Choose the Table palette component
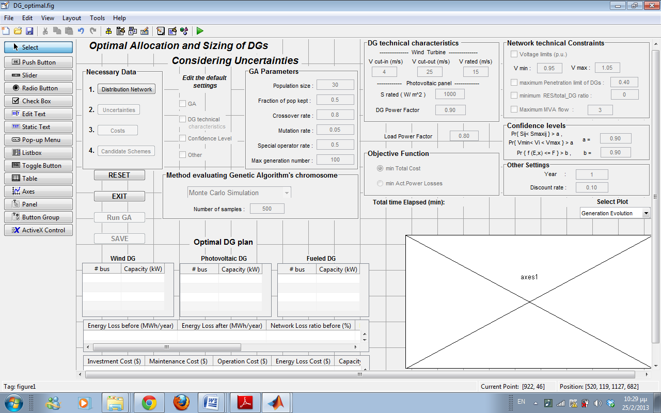 pyautogui.click(x=38, y=178)
